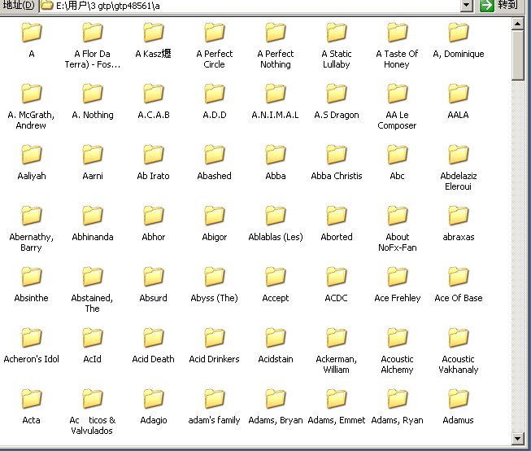
Task: Select the Abashed label
Action: click(215, 176)
